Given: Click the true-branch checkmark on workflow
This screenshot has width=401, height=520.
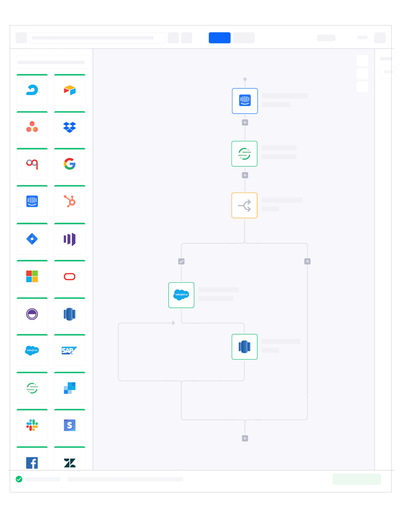Looking at the screenshot, I should point(181,261).
